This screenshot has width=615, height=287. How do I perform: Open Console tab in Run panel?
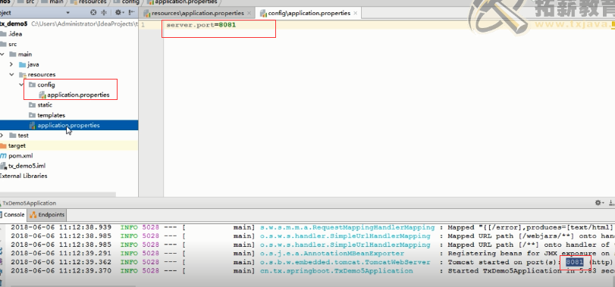[x=14, y=214]
